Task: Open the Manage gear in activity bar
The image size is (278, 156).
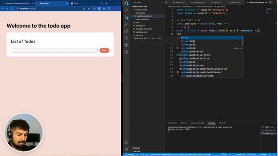Action: [126, 149]
